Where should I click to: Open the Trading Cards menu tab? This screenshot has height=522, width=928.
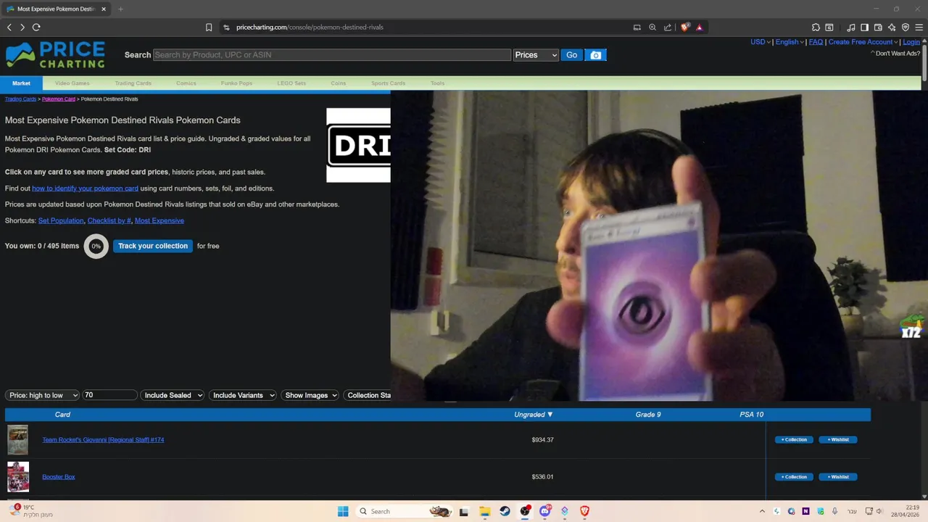click(133, 83)
